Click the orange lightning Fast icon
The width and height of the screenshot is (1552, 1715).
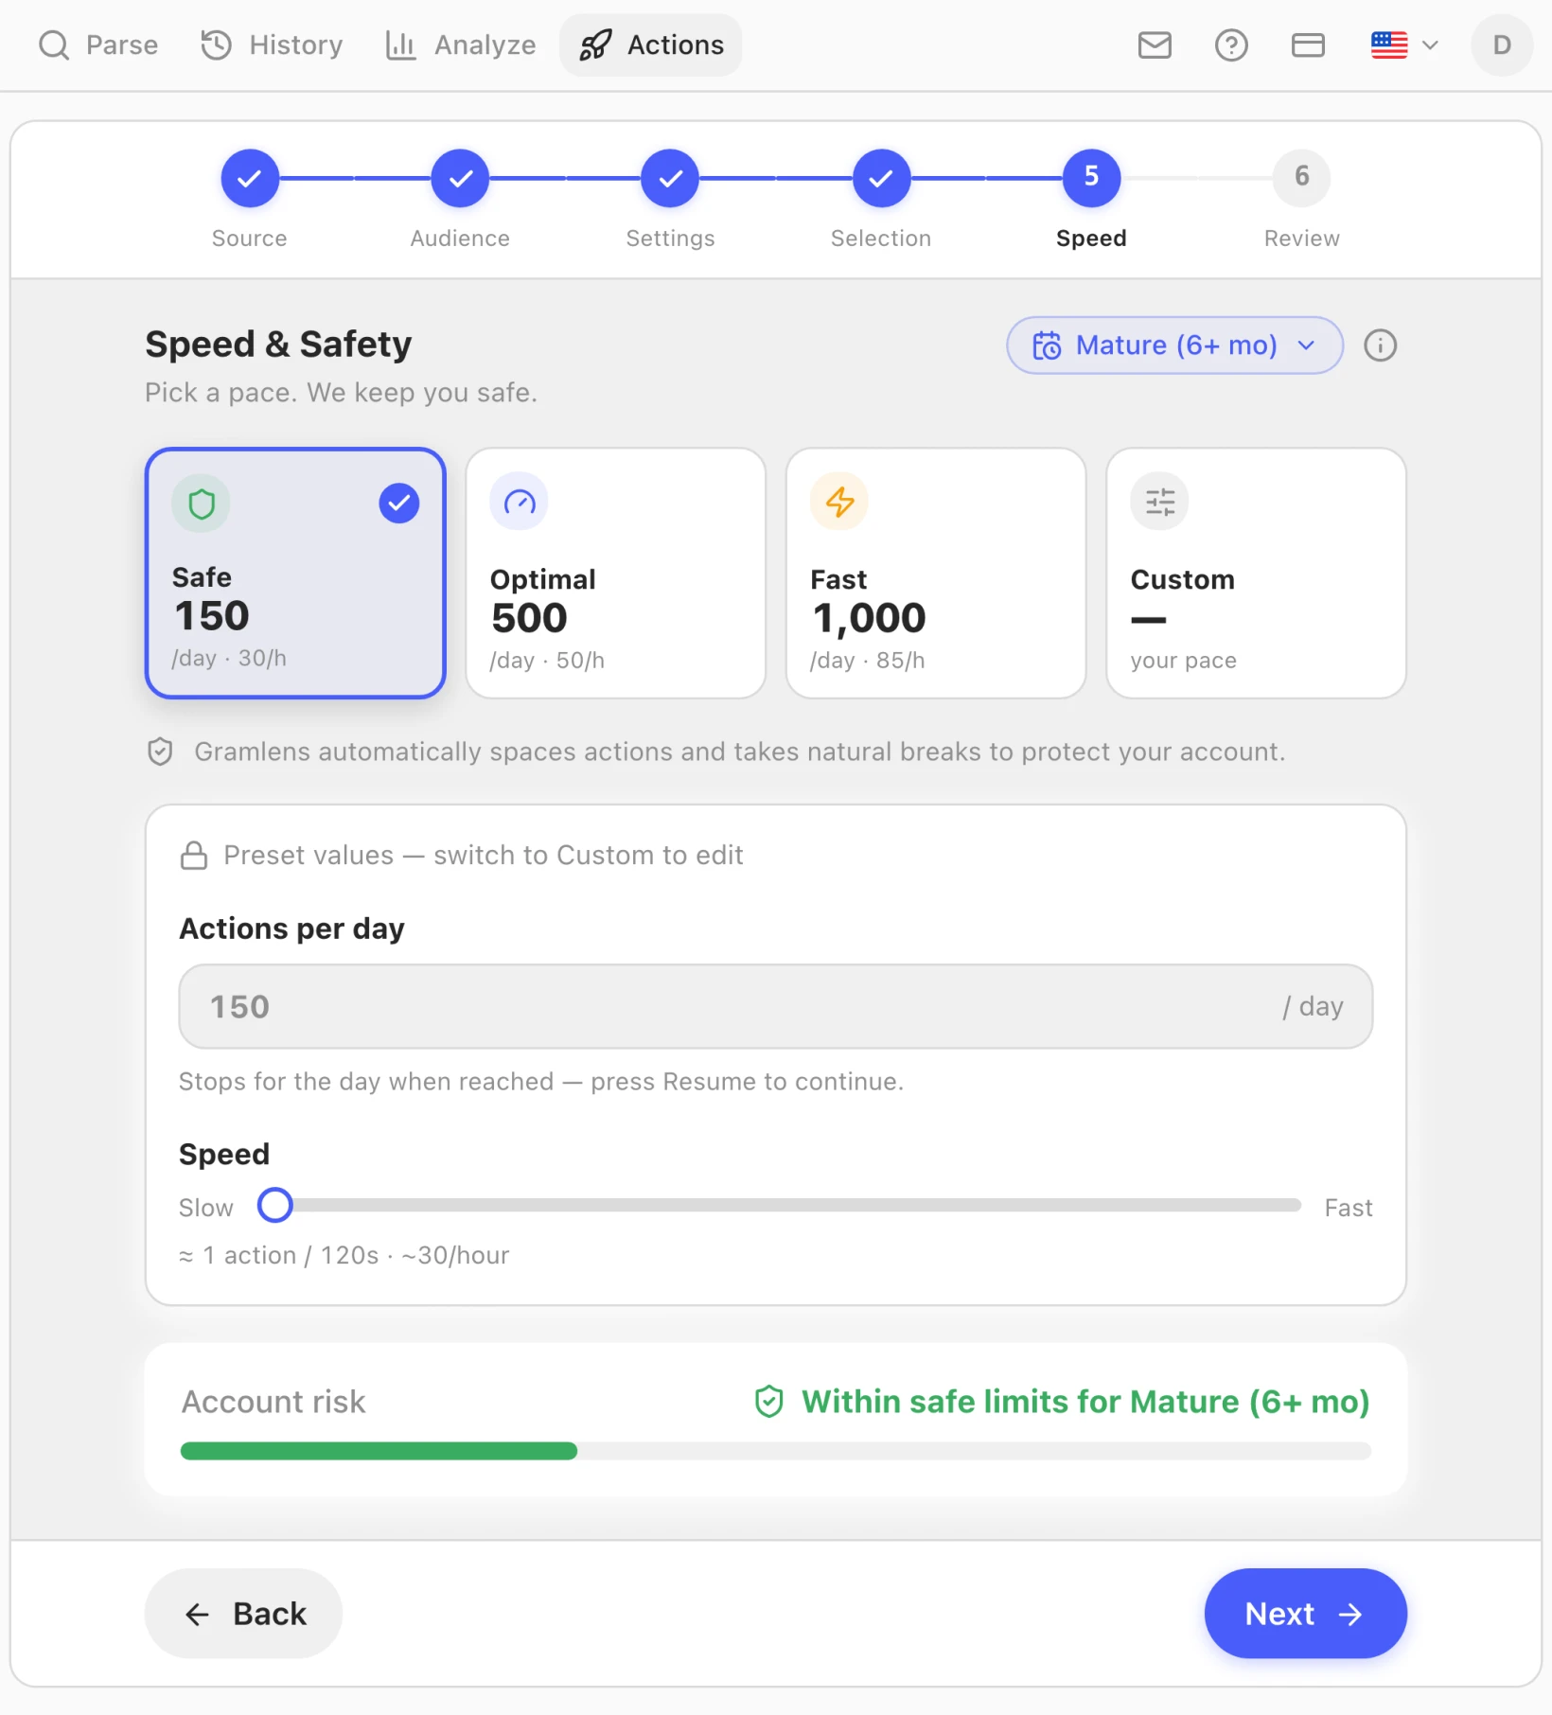click(839, 502)
